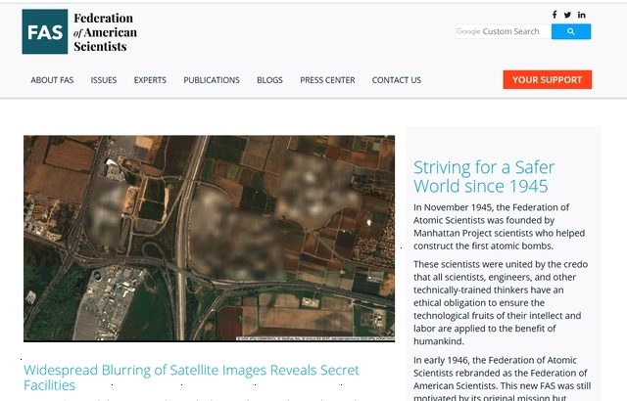Open Widespread Blurring of Satellite Images headline
Screen dimensions: 627x401
click(x=191, y=378)
